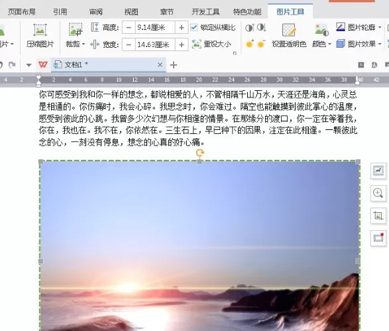Decrease picture width with minus button
The height and width of the screenshot is (331, 389).
point(129,44)
